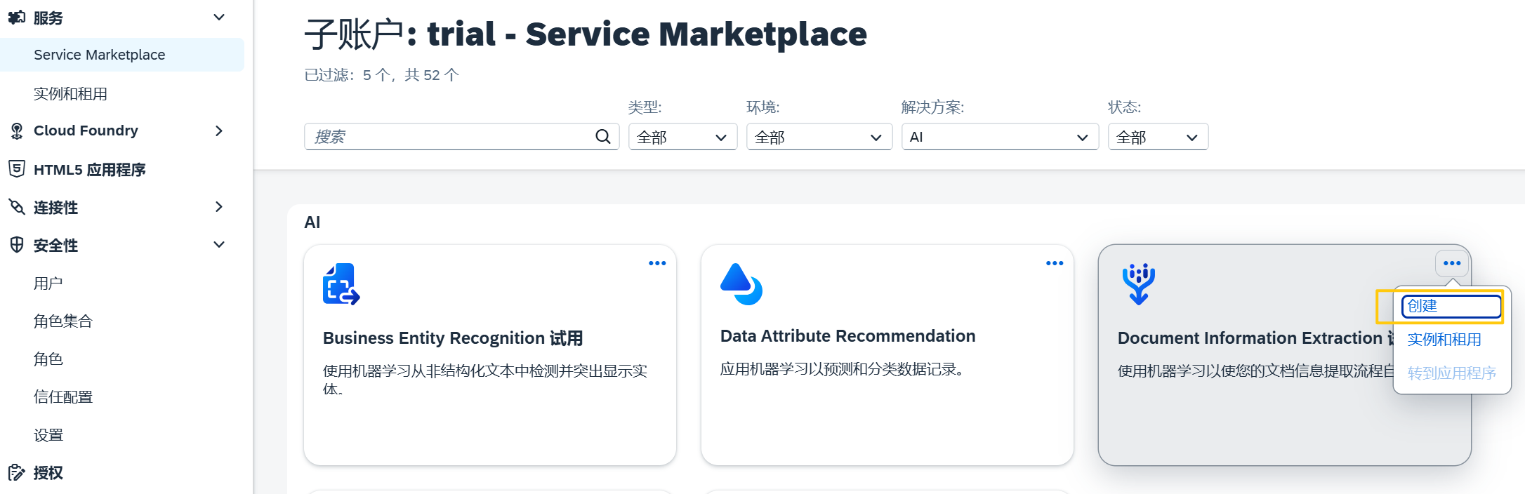The width and height of the screenshot is (1525, 494).
Task: Click the Business Entity Recognition service icon
Action: tap(341, 284)
